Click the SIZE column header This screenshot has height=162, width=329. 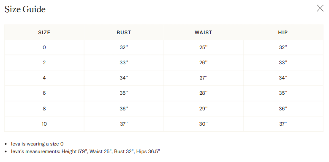[x=44, y=33]
